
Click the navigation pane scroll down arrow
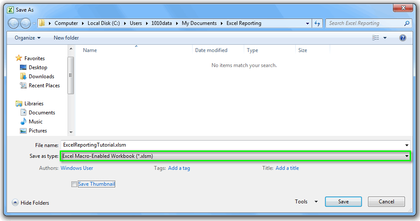71,132
